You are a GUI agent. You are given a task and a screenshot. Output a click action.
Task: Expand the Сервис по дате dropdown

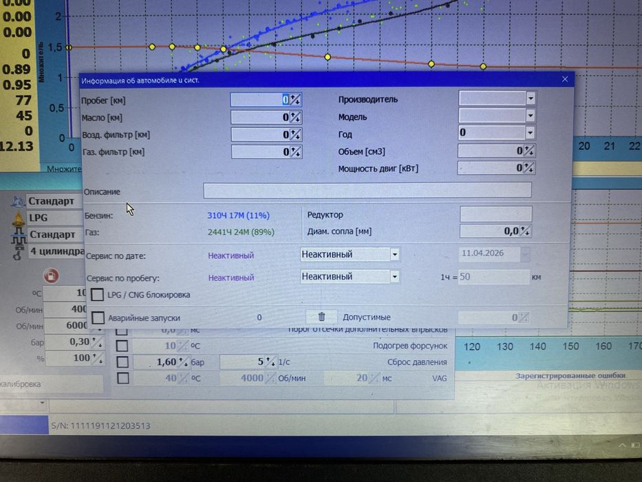[395, 255]
